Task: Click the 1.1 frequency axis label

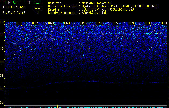Action: (x=2, y=35)
